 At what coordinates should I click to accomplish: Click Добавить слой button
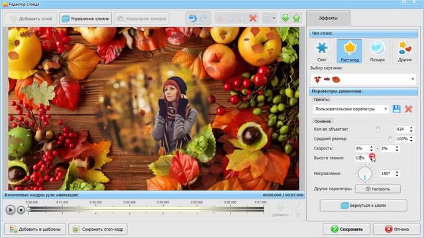[x=31, y=19]
